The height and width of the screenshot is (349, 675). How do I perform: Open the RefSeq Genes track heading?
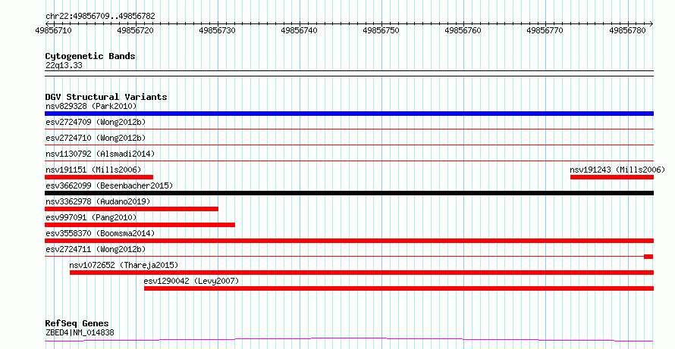77,323
